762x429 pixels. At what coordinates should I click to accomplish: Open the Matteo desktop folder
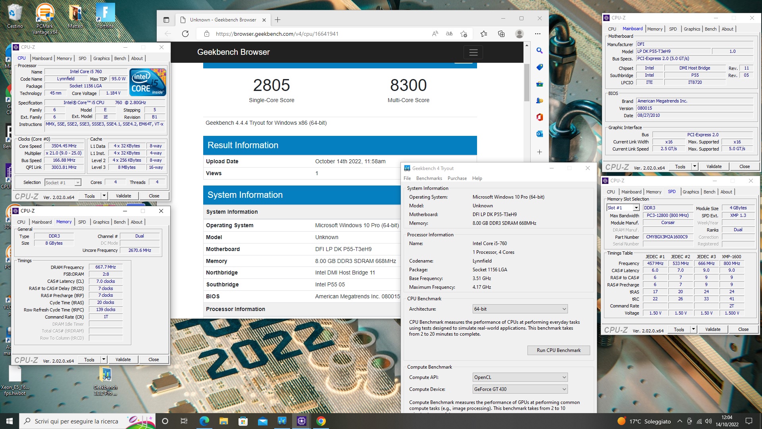point(75,16)
